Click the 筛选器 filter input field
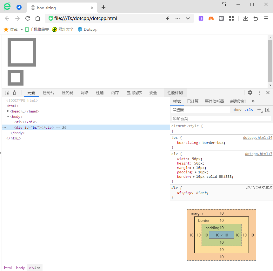The image size is (273, 271). pyautogui.click(x=200, y=110)
